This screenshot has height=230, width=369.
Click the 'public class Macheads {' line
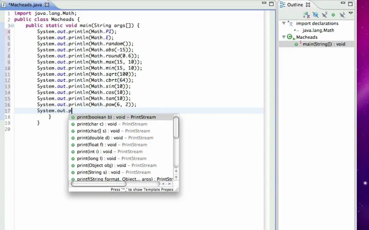click(47, 19)
